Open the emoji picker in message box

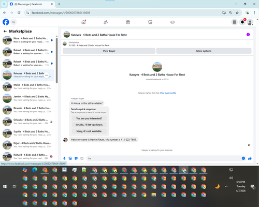[x=243, y=158]
